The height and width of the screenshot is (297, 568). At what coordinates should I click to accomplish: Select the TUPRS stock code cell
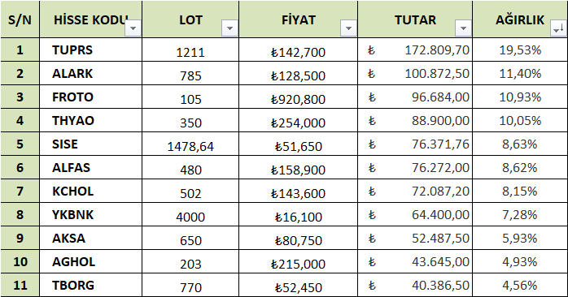coord(91,49)
